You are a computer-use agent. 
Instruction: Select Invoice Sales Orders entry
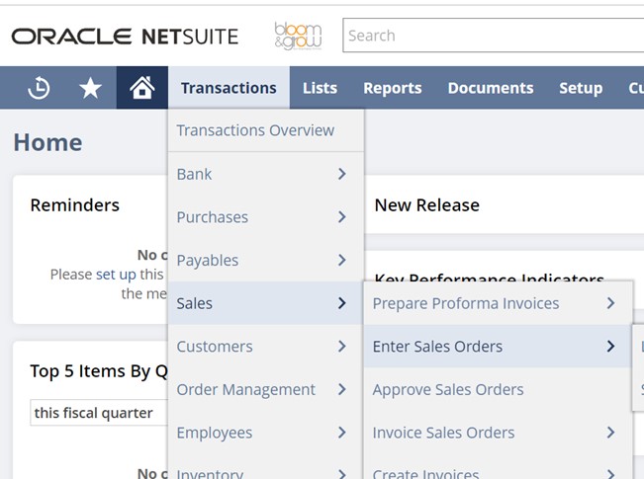(x=443, y=433)
